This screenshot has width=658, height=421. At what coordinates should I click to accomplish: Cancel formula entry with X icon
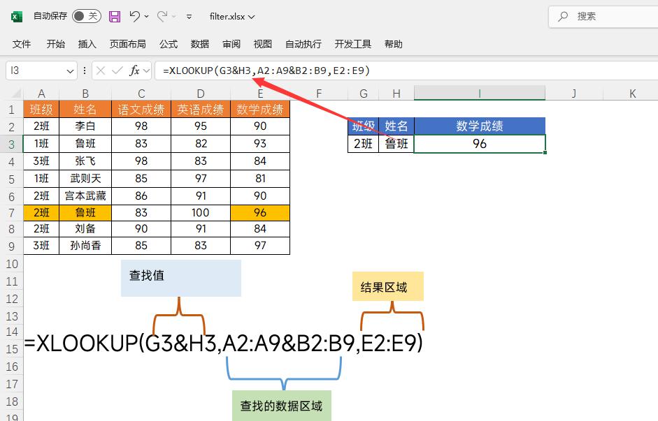(100, 71)
